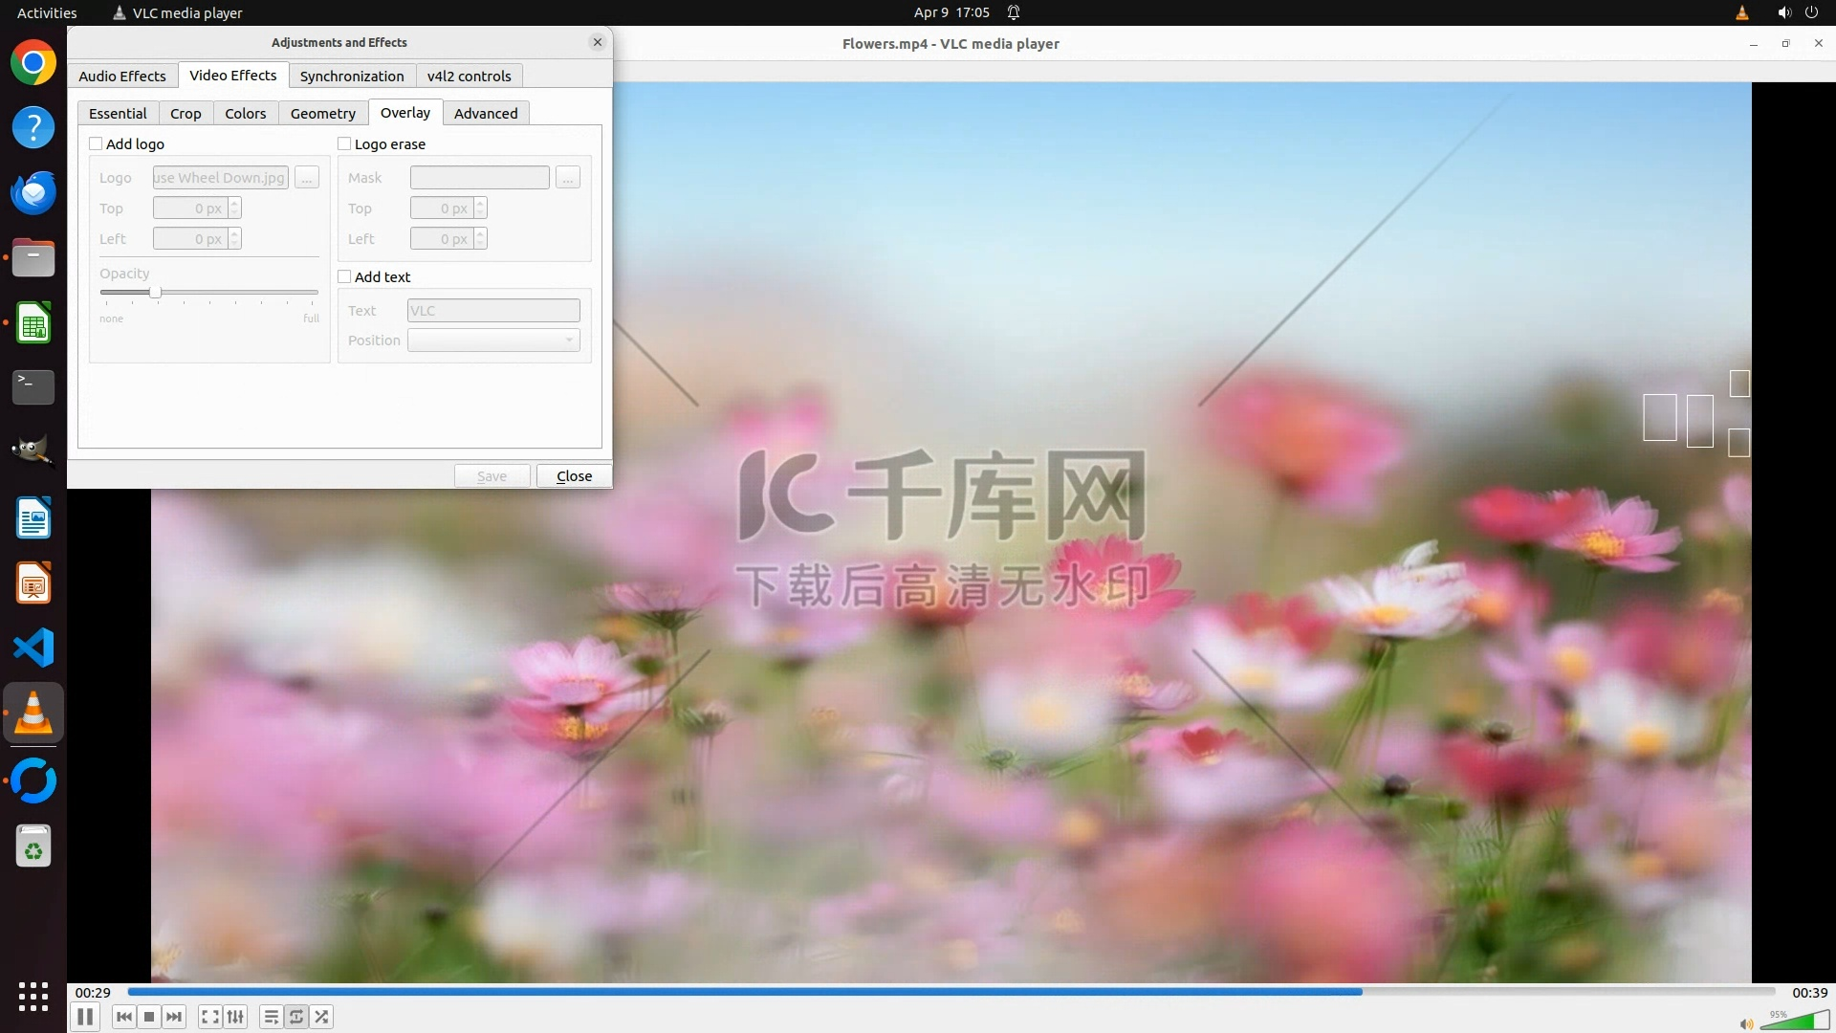Browse for a Mask file (...)
The image size is (1836, 1033).
[x=568, y=178]
